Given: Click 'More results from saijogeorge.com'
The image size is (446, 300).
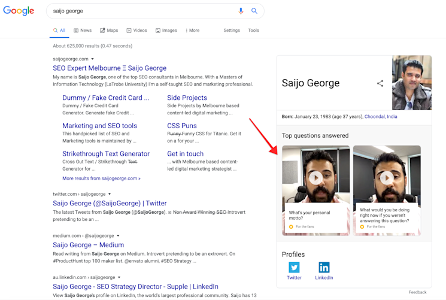Looking at the screenshot, I should coord(101,178).
